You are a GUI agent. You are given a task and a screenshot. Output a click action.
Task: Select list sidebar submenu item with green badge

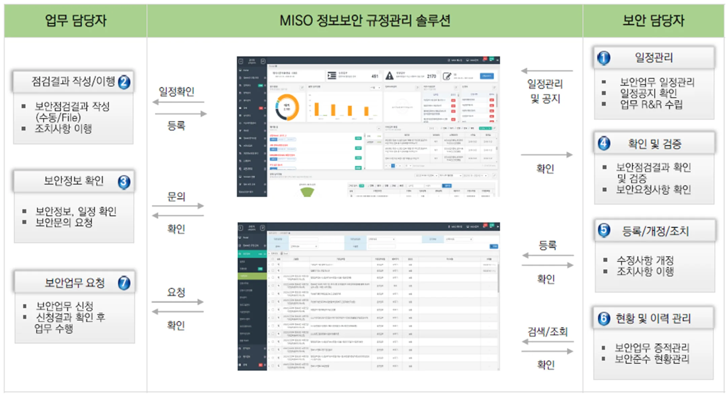tap(252, 269)
